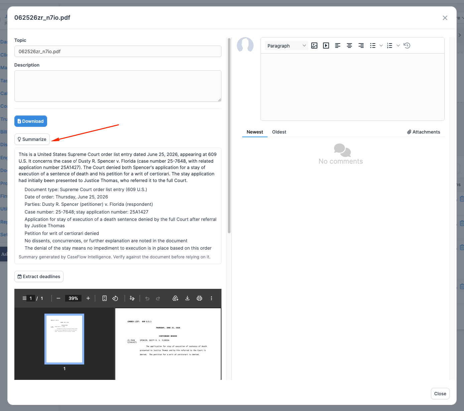464x411 pixels.
Task: Expand the numbered list style options
Action: pyautogui.click(x=398, y=46)
